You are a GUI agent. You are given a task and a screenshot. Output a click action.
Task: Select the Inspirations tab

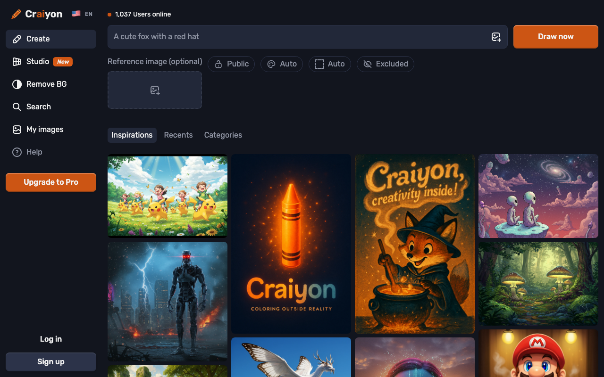point(132,135)
